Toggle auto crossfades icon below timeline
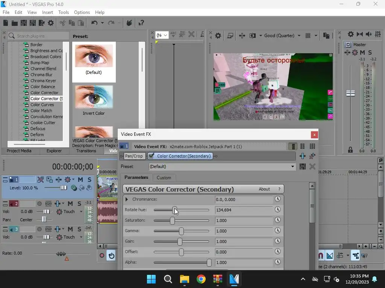 click(x=330, y=256)
